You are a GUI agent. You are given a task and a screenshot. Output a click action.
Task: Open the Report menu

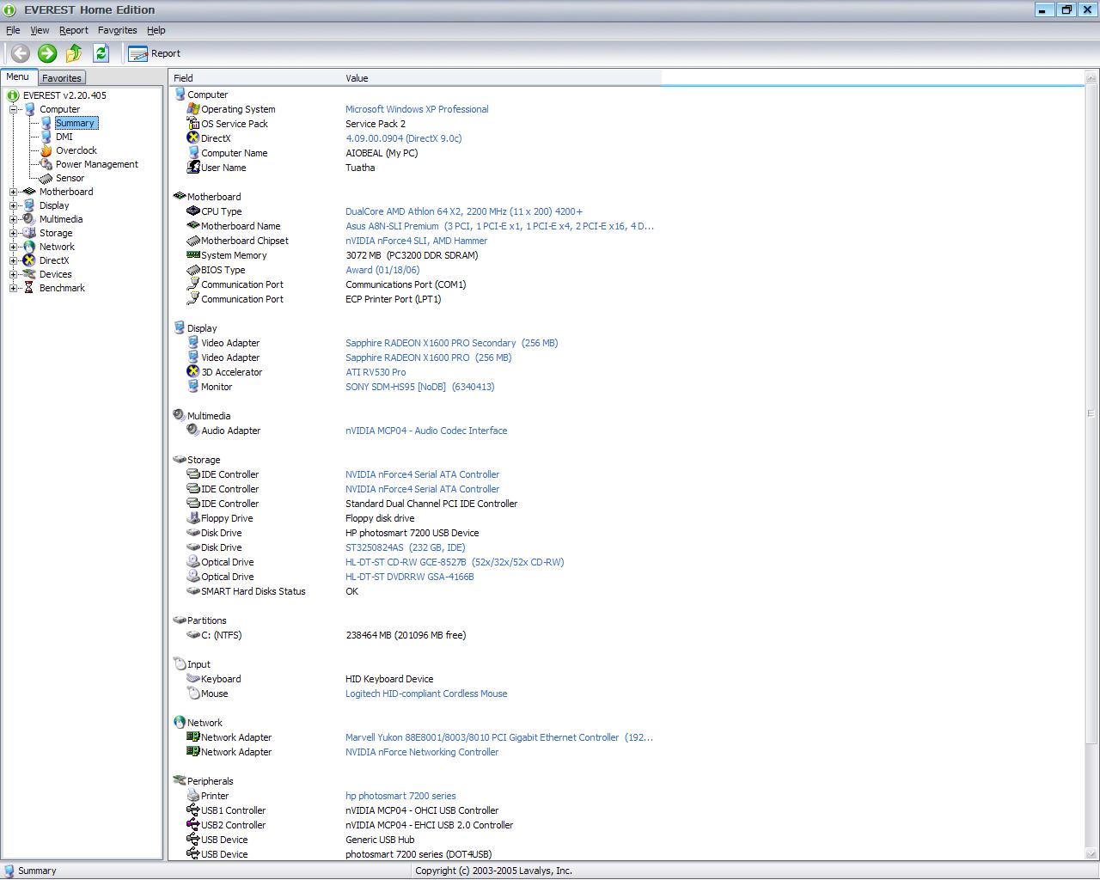[74, 30]
